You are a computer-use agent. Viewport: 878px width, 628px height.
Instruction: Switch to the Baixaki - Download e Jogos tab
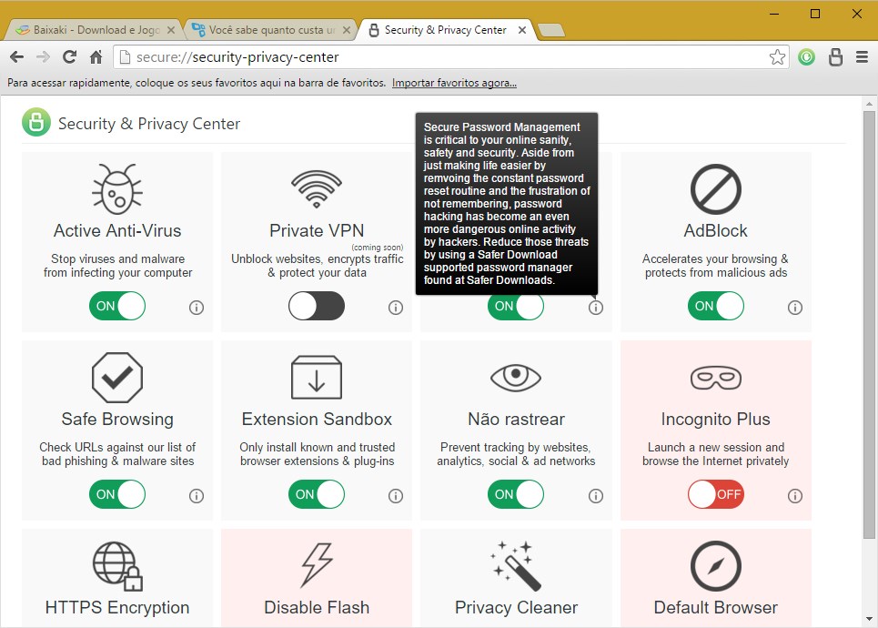[94, 30]
